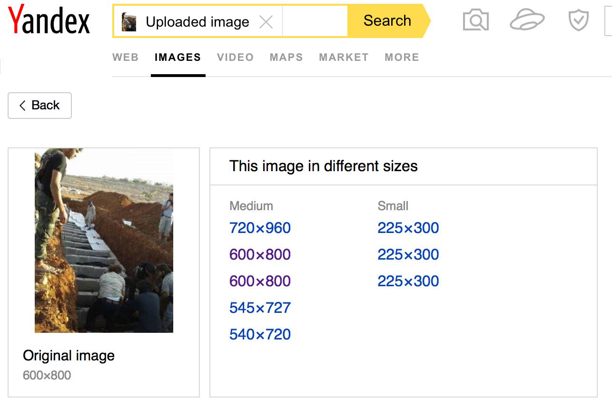Open the 540×720 size link
This screenshot has height=407, width=612.
[x=260, y=335]
